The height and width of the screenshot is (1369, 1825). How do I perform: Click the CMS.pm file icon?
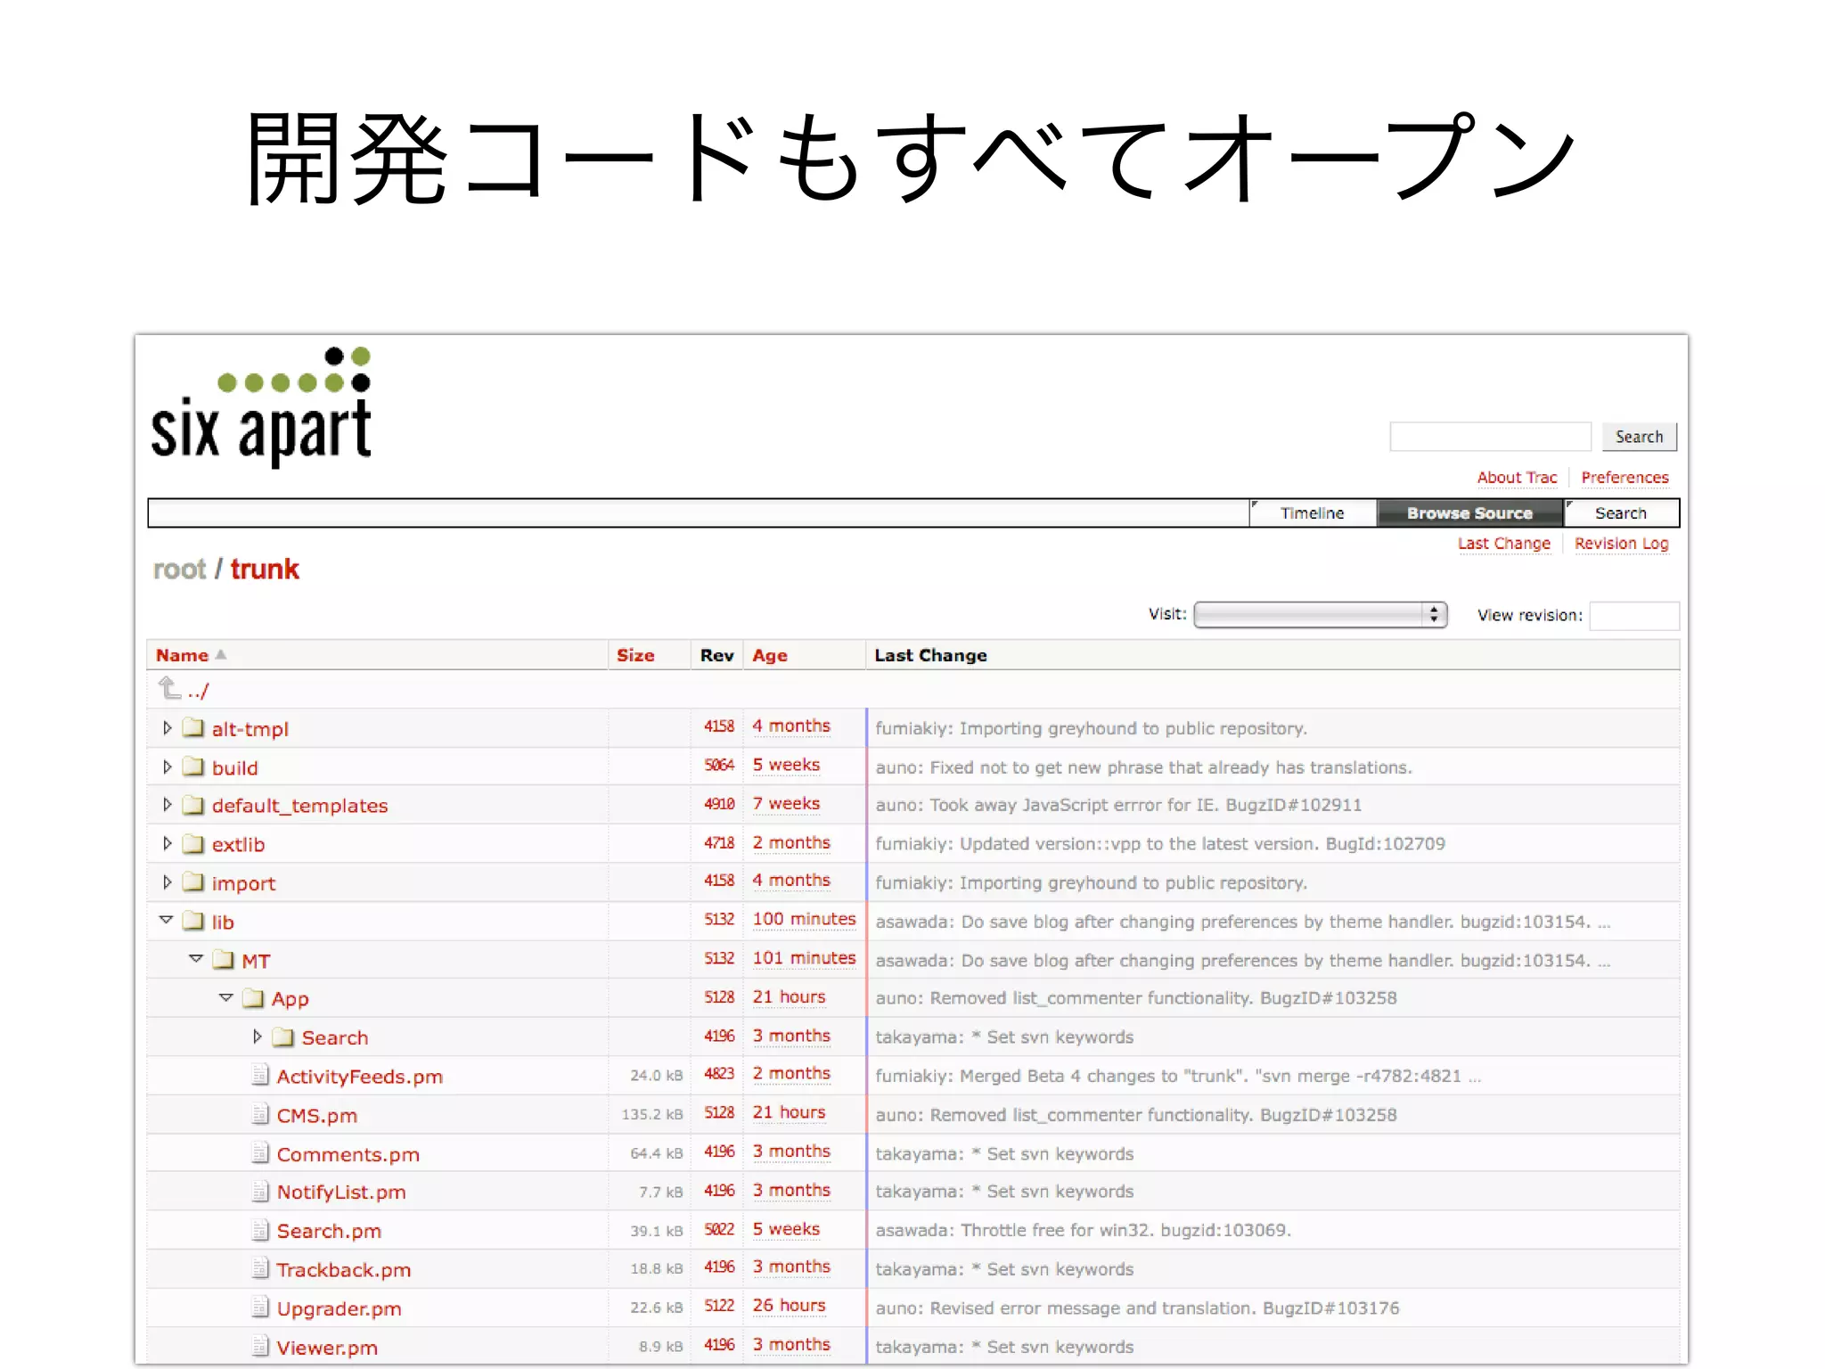[259, 1114]
